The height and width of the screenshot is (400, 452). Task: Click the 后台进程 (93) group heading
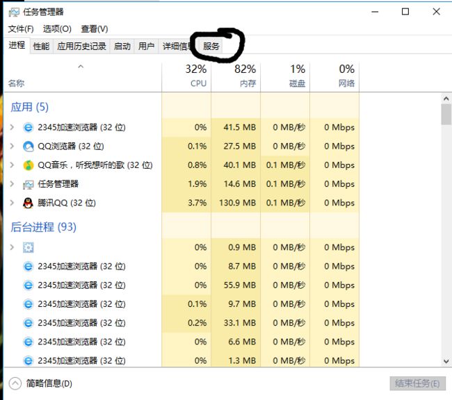[43, 227]
